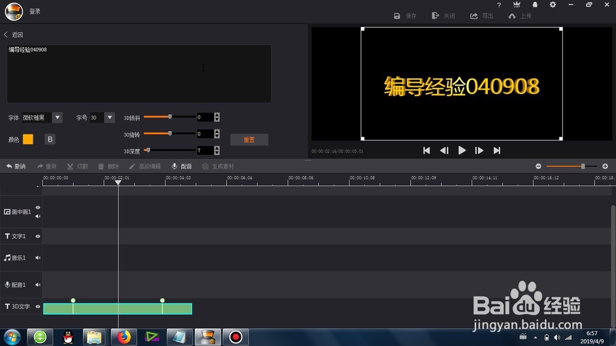Adjust the 3D倾斜 slider handle
The width and height of the screenshot is (616, 346).
click(170, 116)
